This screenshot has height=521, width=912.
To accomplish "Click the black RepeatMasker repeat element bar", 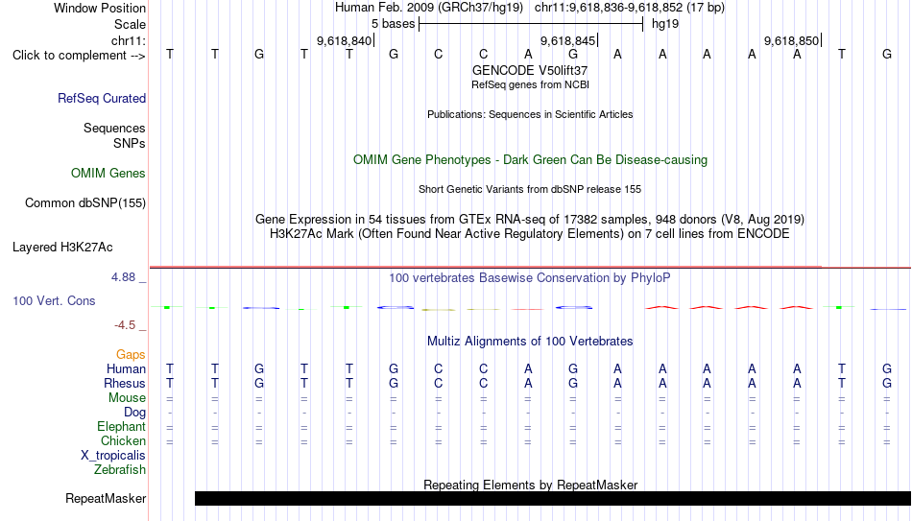I will click(553, 498).
